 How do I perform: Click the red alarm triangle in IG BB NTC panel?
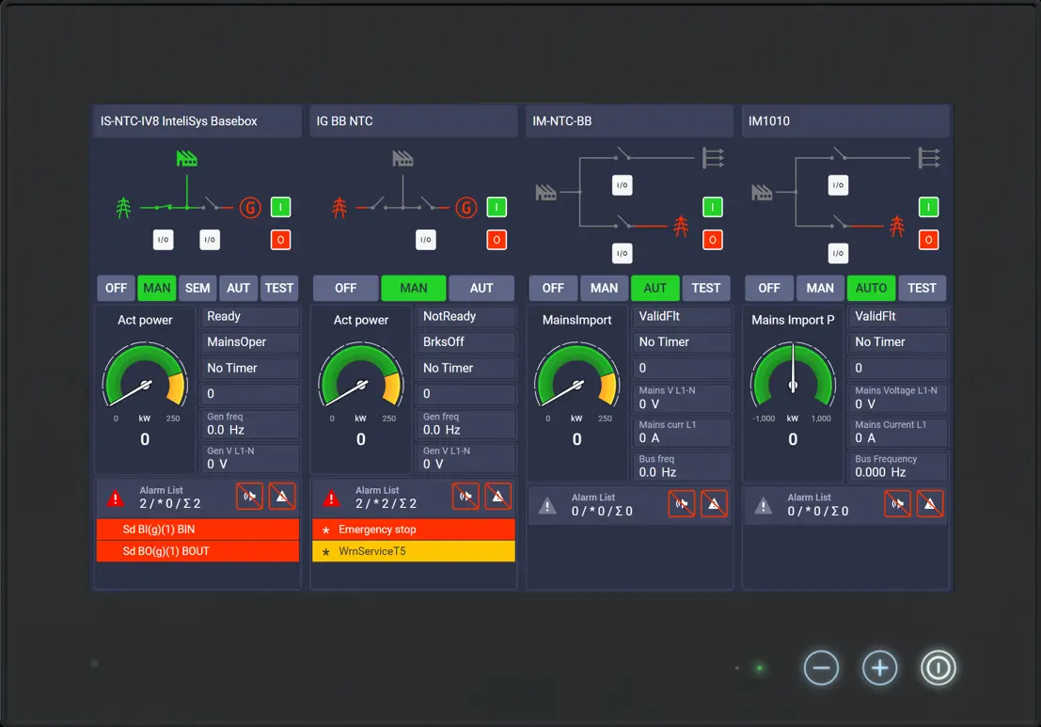click(x=331, y=498)
